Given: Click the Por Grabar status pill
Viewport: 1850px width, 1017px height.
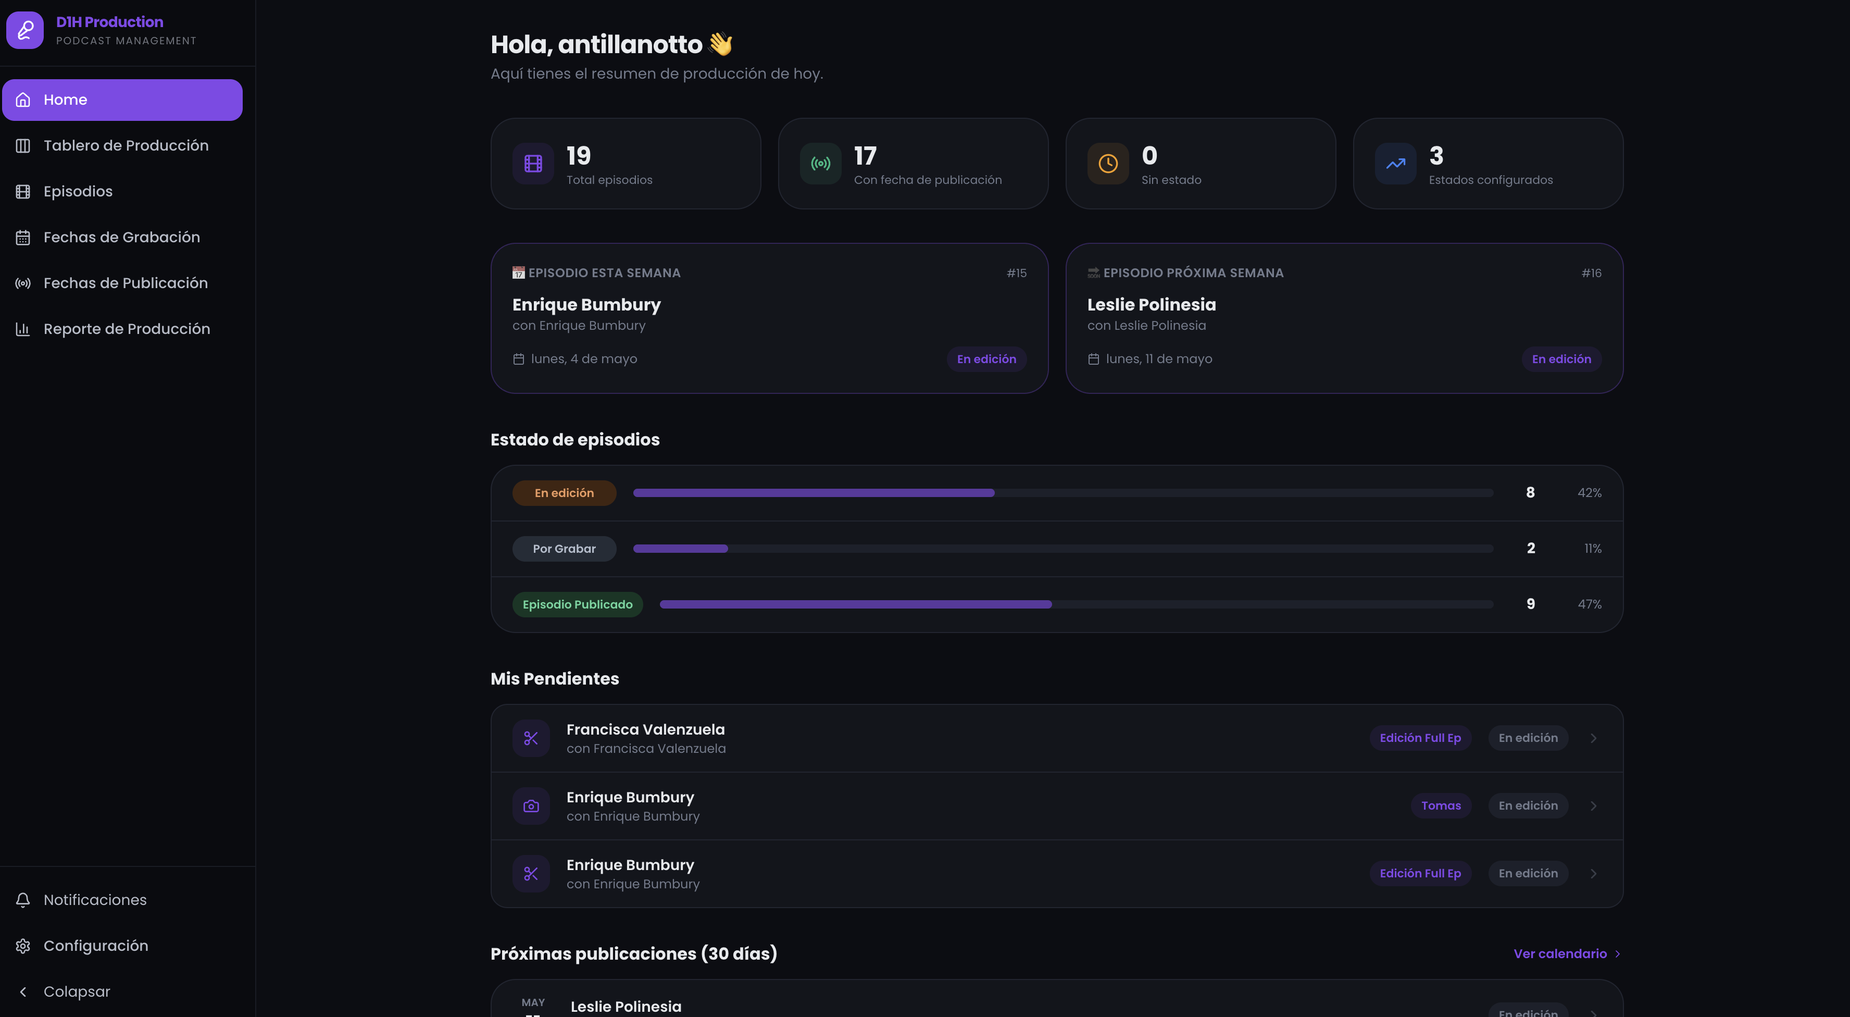Looking at the screenshot, I should pyautogui.click(x=564, y=550).
